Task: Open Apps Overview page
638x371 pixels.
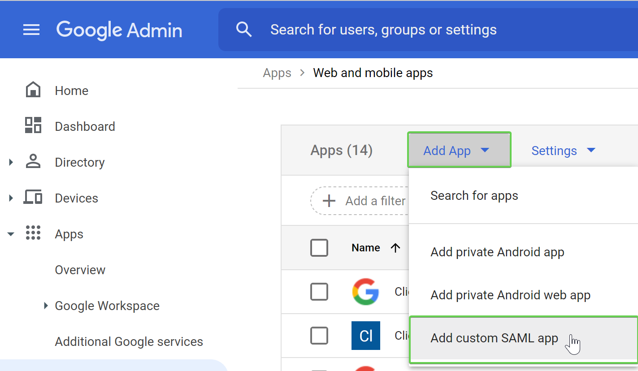Action: coord(80,270)
